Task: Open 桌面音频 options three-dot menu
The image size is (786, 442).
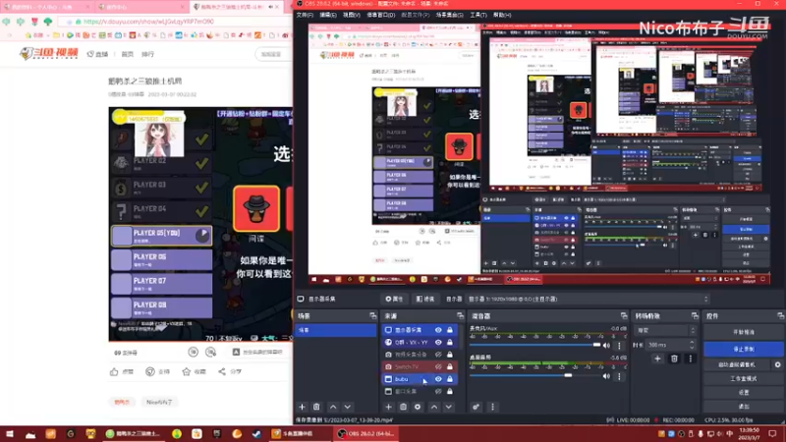Action: click(619, 376)
